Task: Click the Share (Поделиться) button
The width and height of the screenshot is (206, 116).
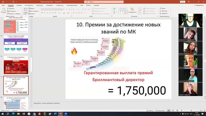Action: click(x=199, y=5)
